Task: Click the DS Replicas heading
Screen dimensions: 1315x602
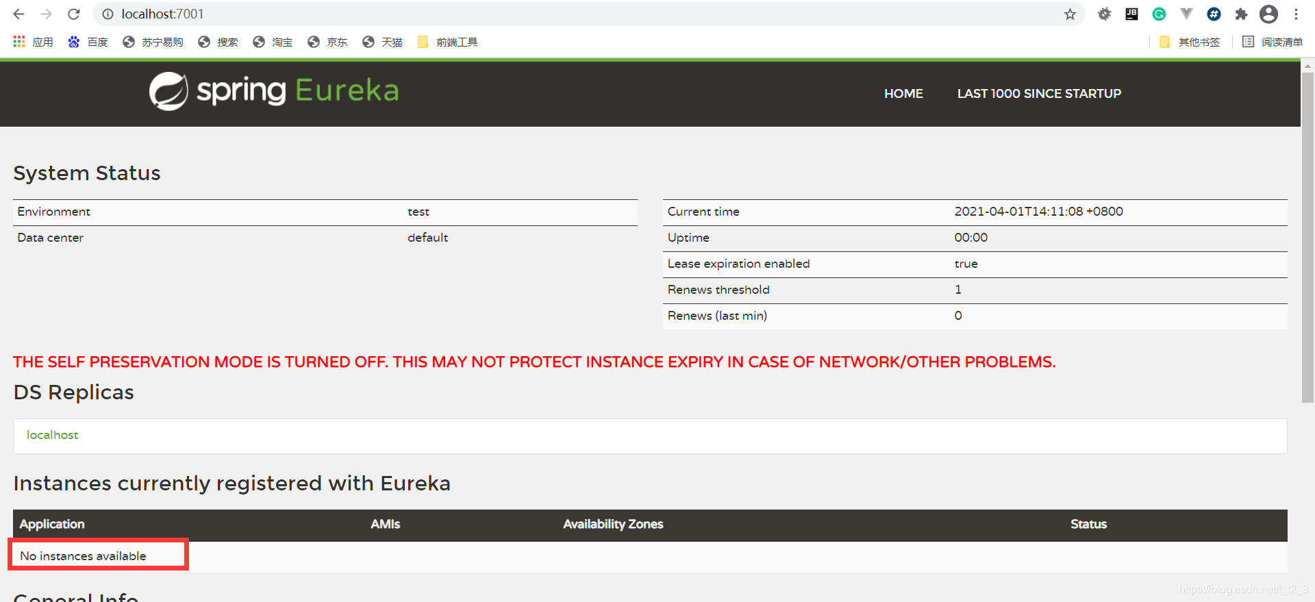Action: point(73,392)
